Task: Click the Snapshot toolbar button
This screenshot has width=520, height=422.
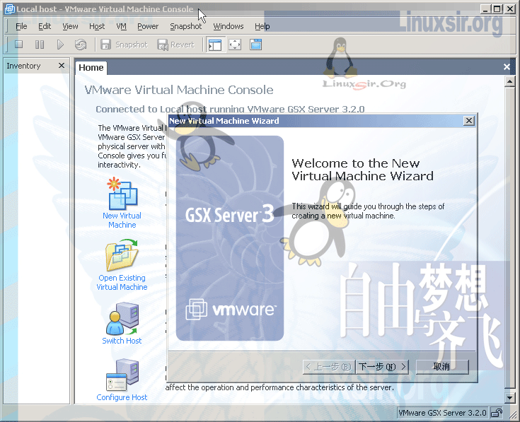Action: pyautogui.click(x=124, y=45)
